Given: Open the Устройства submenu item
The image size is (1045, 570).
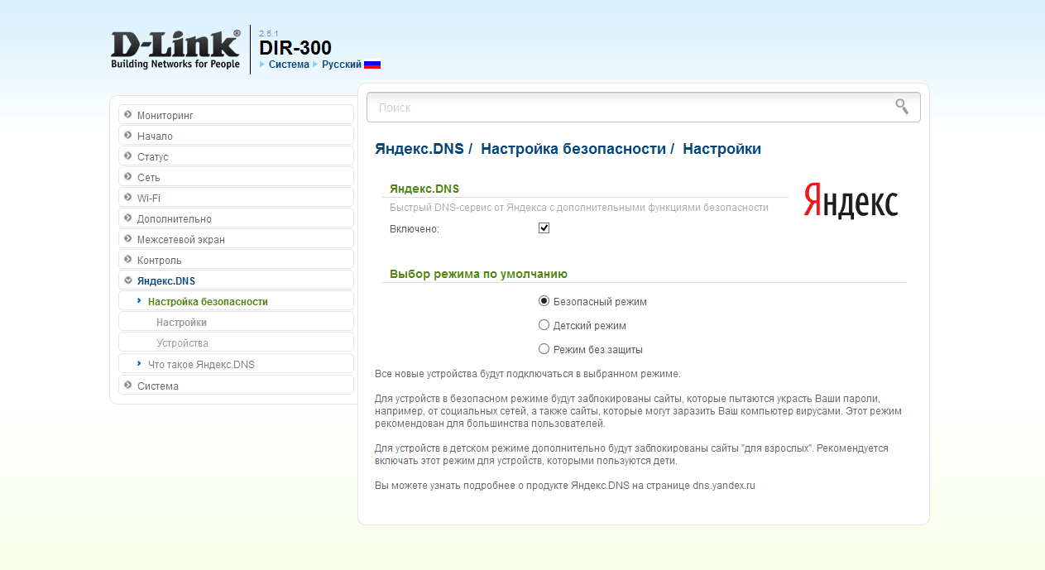Looking at the screenshot, I should [182, 342].
